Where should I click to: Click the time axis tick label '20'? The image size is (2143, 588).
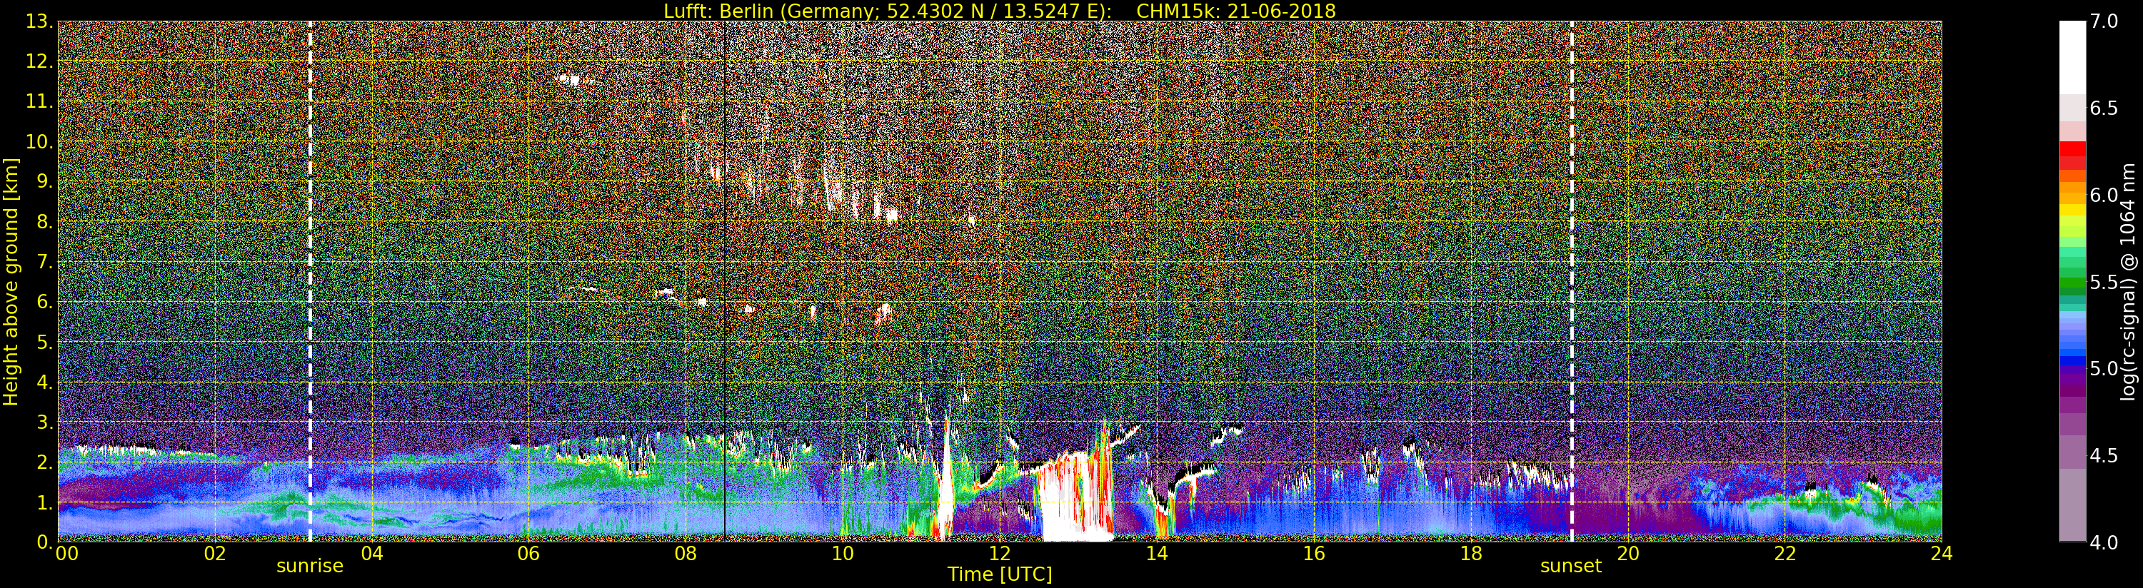(1627, 553)
